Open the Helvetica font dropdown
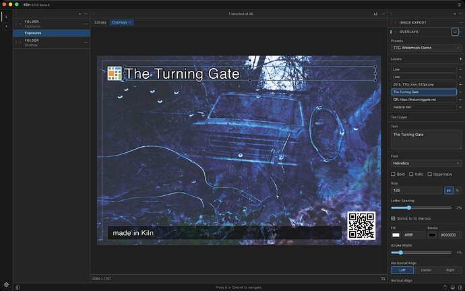 click(426, 164)
